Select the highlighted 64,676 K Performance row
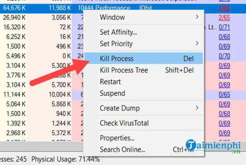Screen dimensions: 246x165 [123, 8]
